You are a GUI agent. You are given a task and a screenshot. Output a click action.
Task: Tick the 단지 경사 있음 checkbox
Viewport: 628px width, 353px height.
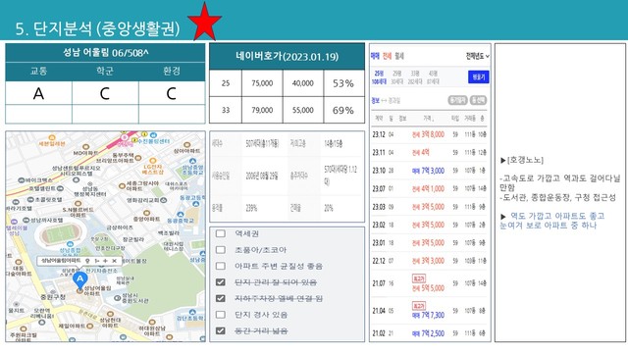[x=220, y=315]
